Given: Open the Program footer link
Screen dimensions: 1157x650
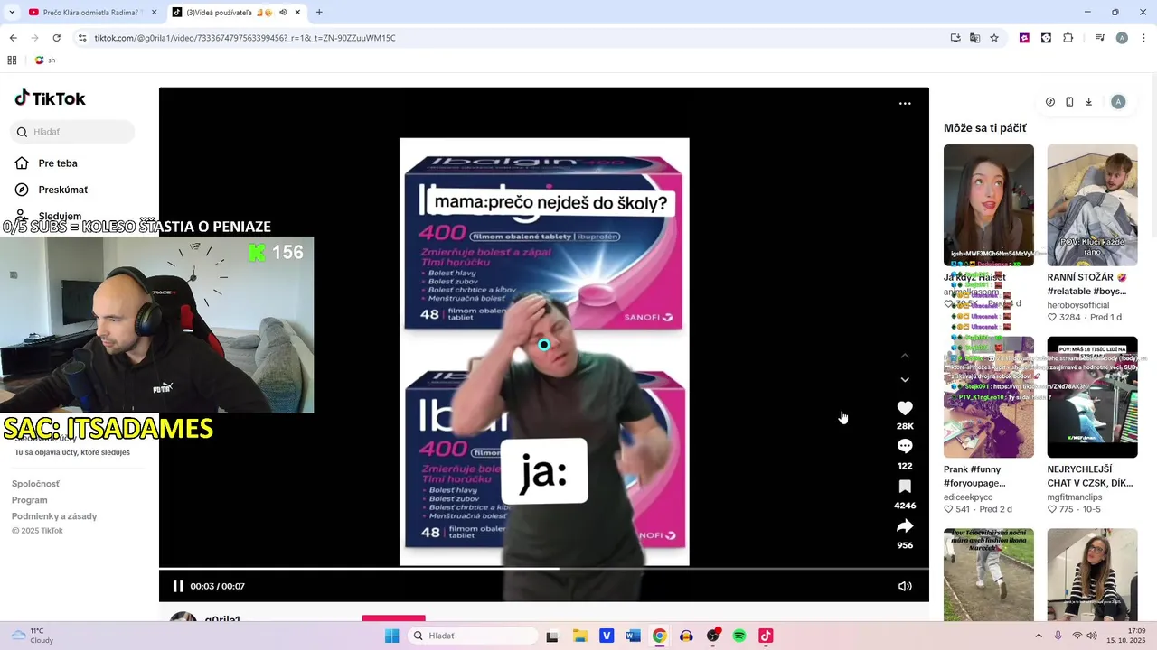Looking at the screenshot, I should pyautogui.click(x=30, y=500).
